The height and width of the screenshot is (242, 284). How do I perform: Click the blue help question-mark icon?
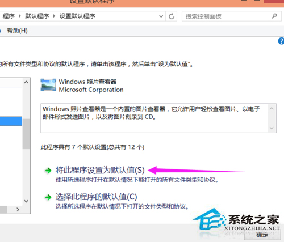281,41
